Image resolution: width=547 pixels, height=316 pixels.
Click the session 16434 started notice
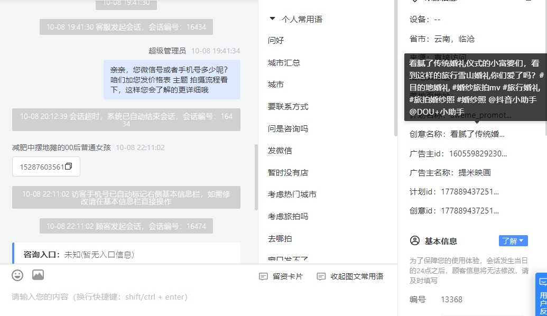[126, 27]
